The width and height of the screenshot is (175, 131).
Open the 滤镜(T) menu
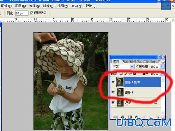point(49,6)
